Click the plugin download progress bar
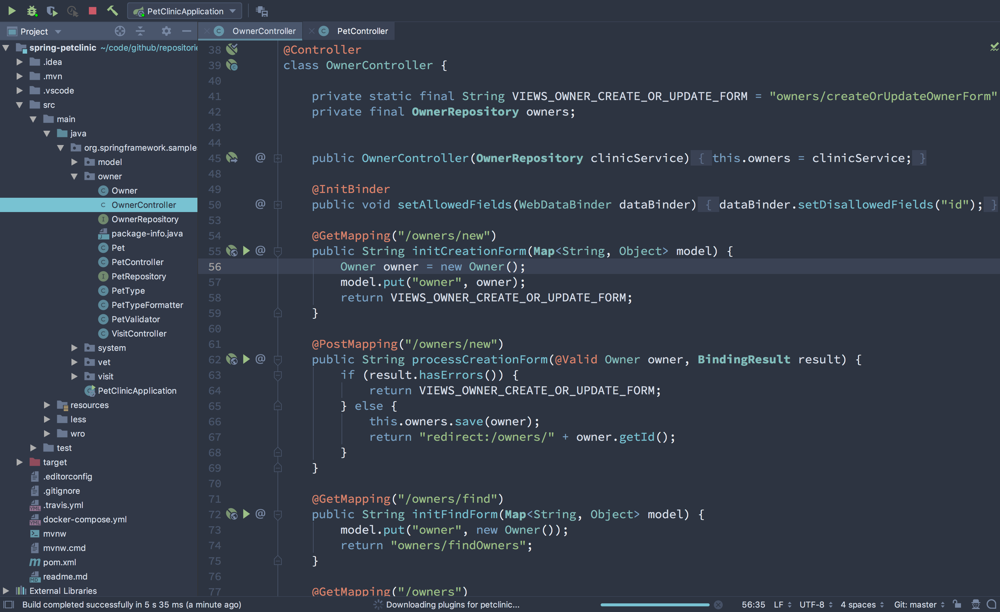 pos(655,605)
